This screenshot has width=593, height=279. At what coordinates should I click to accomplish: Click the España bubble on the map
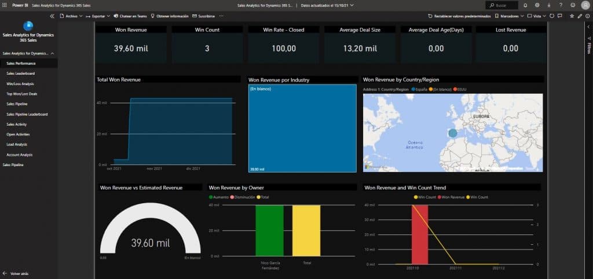(x=453, y=133)
